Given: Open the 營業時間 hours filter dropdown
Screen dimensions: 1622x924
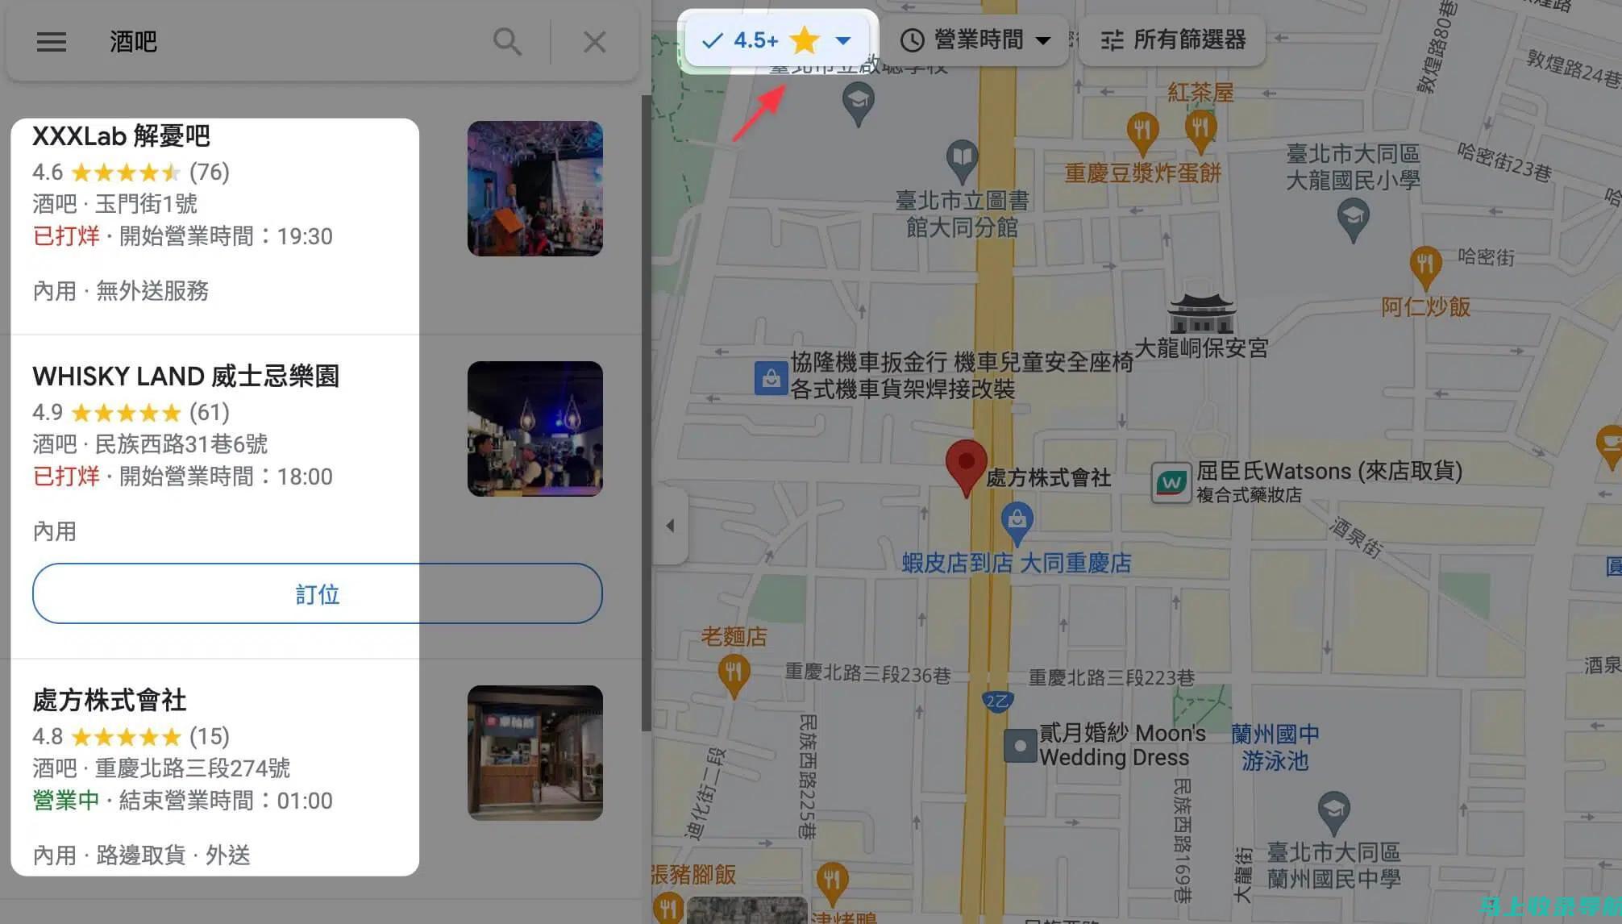Looking at the screenshot, I should point(975,40).
